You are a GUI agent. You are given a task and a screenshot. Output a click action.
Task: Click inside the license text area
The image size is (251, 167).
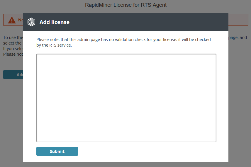126,98
